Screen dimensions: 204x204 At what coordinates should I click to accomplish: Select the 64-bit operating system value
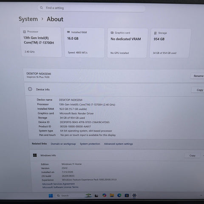pos(86,131)
